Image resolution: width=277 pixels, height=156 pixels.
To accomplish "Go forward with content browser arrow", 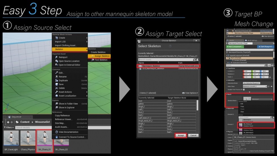I will tap(12, 122).
